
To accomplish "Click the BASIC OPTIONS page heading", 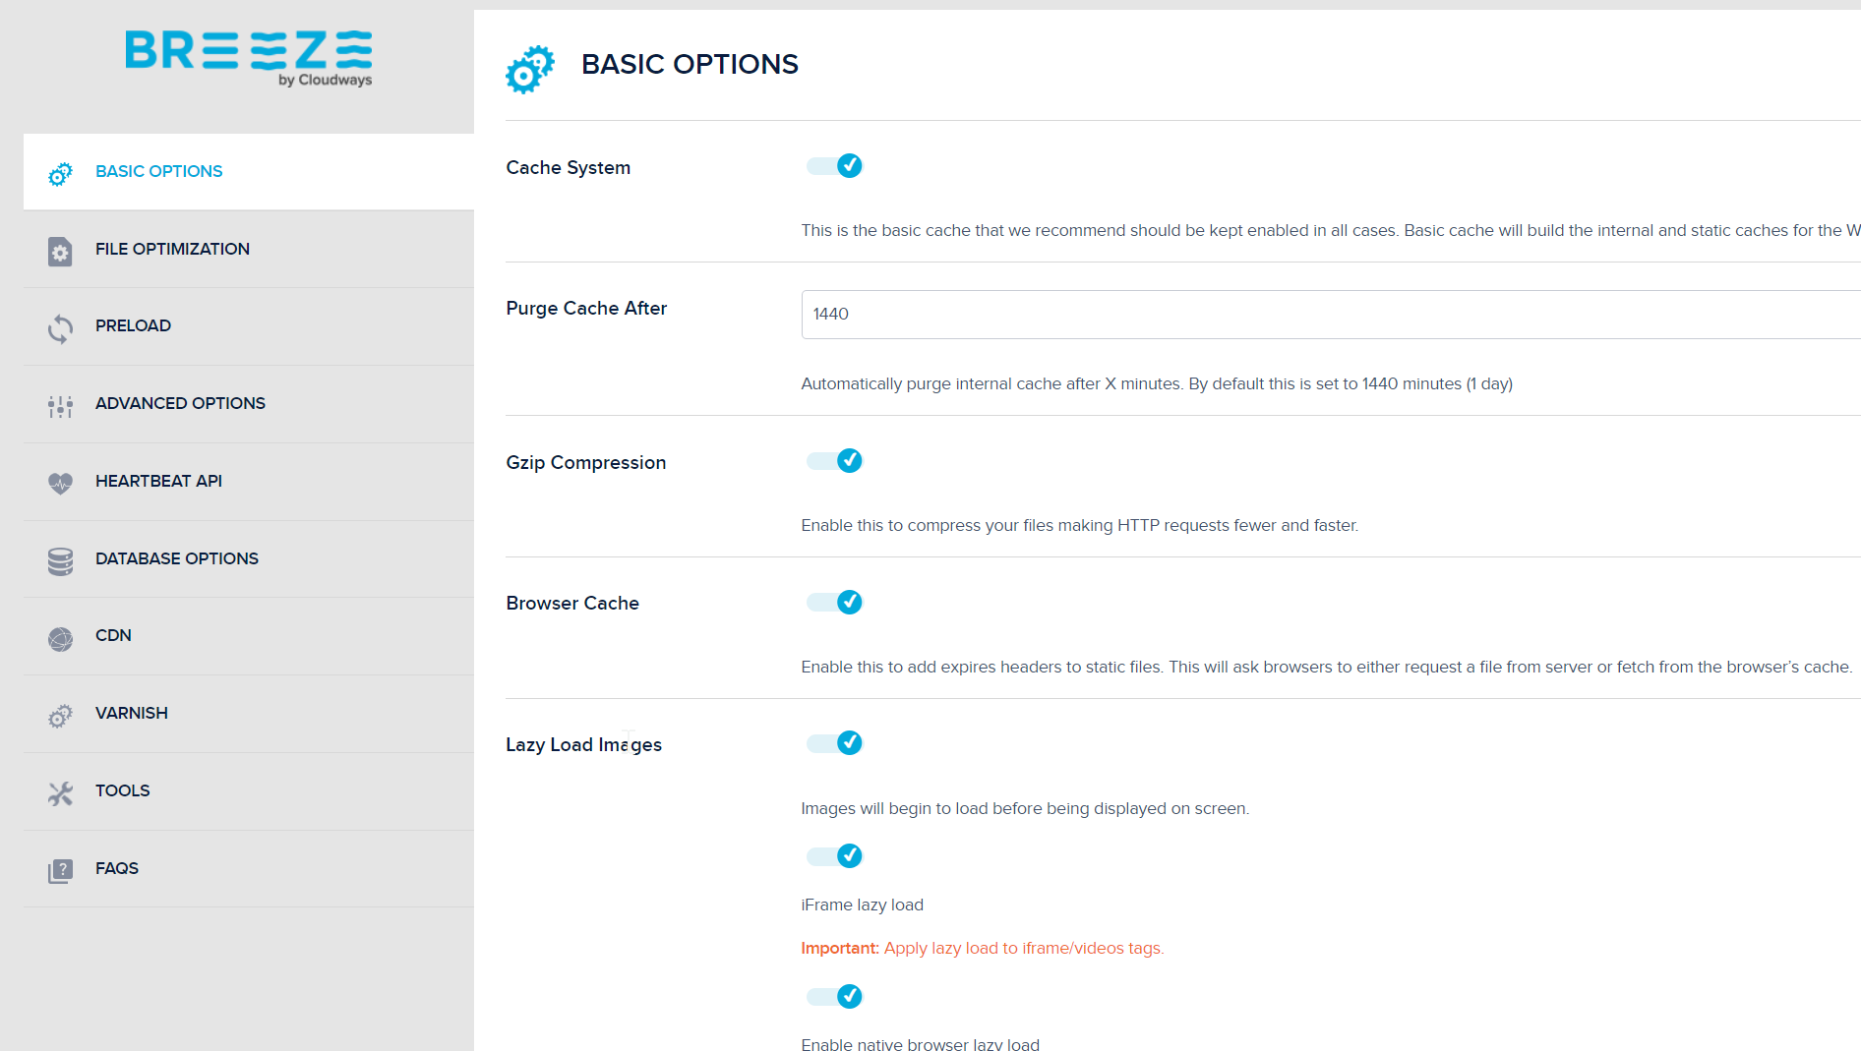I will 690,65.
